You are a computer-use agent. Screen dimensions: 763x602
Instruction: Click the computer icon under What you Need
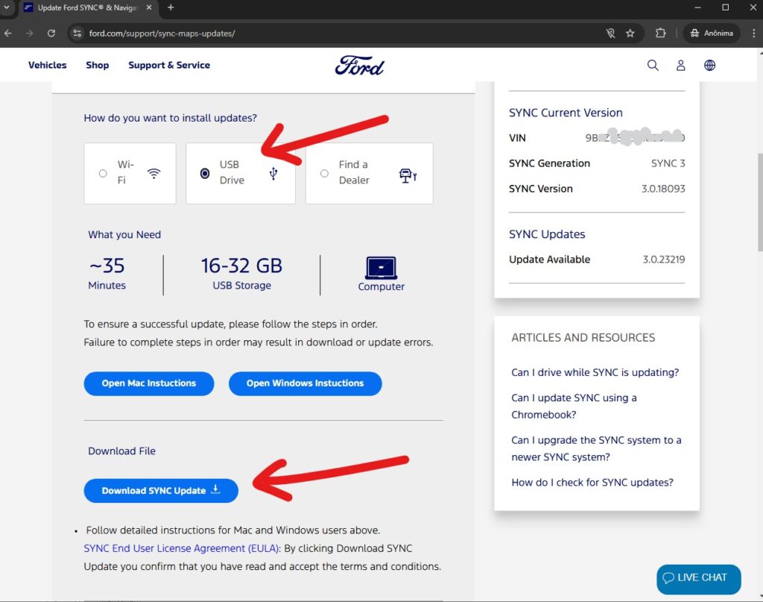(x=381, y=269)
